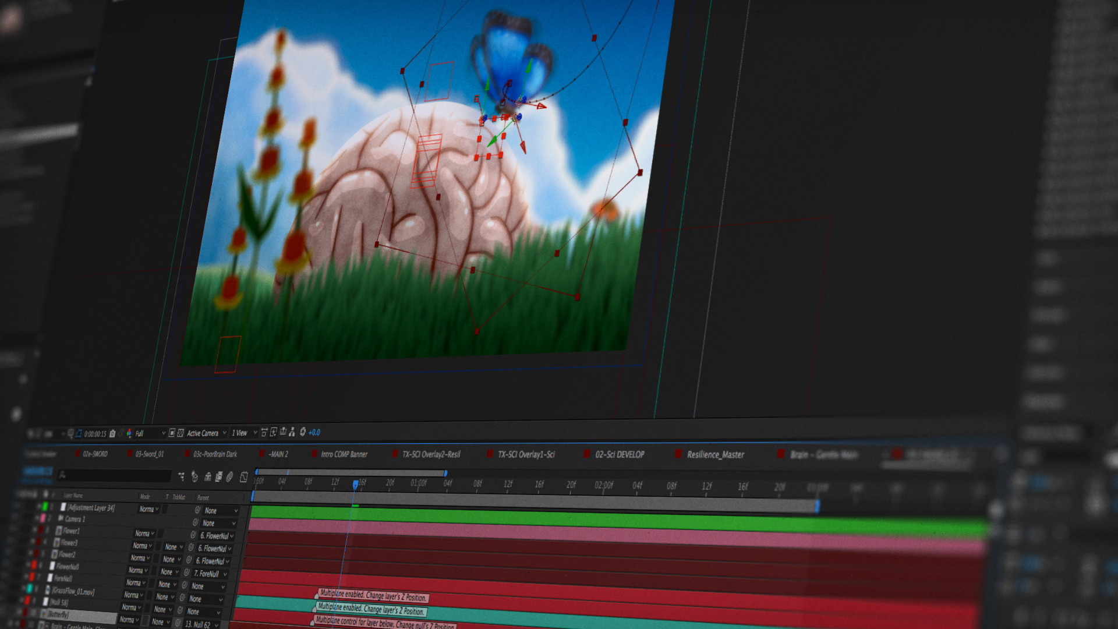Click the timeline layer search field
The width and height of the screenshot is (1118, 629).
pos(114,476)
